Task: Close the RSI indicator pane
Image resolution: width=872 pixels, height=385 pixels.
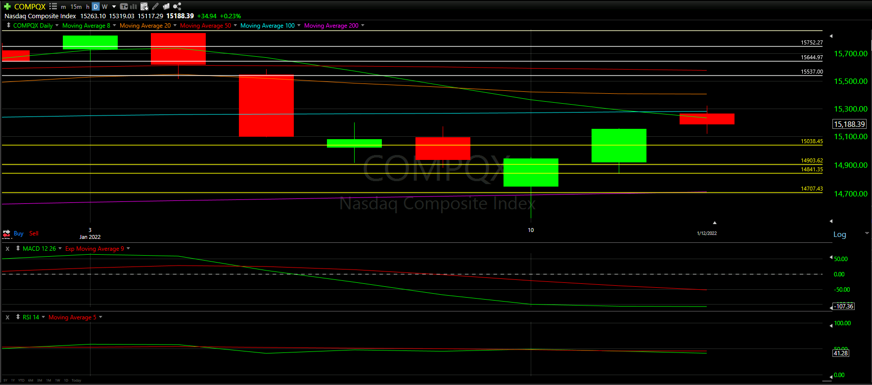Action: click(7, 317)
